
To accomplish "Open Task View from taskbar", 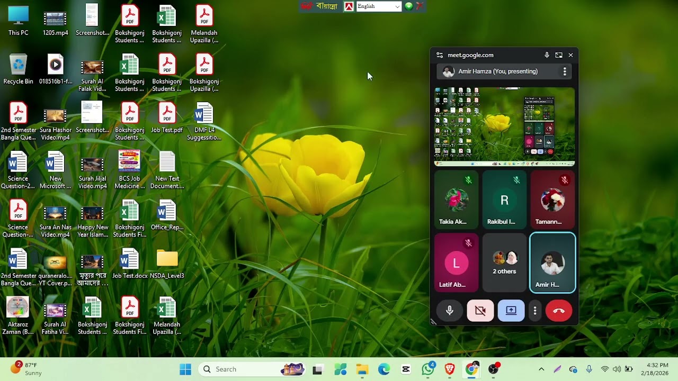I will (x=317, y=369).
